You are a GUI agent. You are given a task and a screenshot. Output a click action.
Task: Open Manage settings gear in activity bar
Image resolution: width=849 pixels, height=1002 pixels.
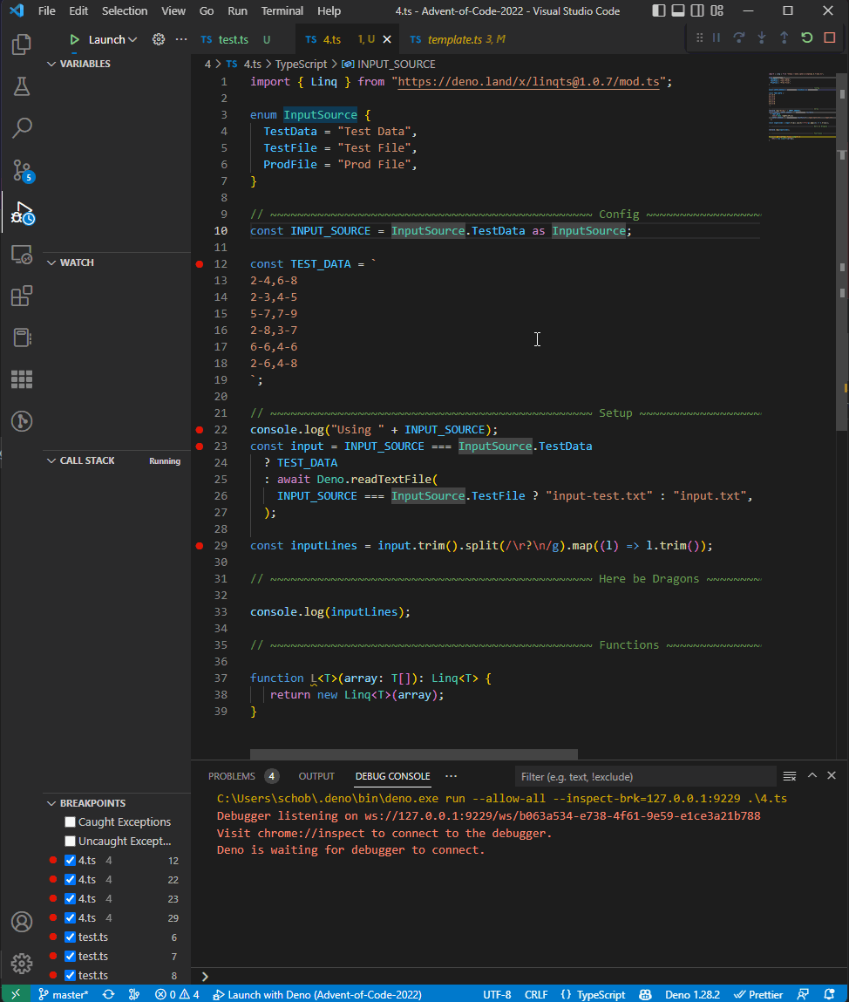tap(22, 963)
